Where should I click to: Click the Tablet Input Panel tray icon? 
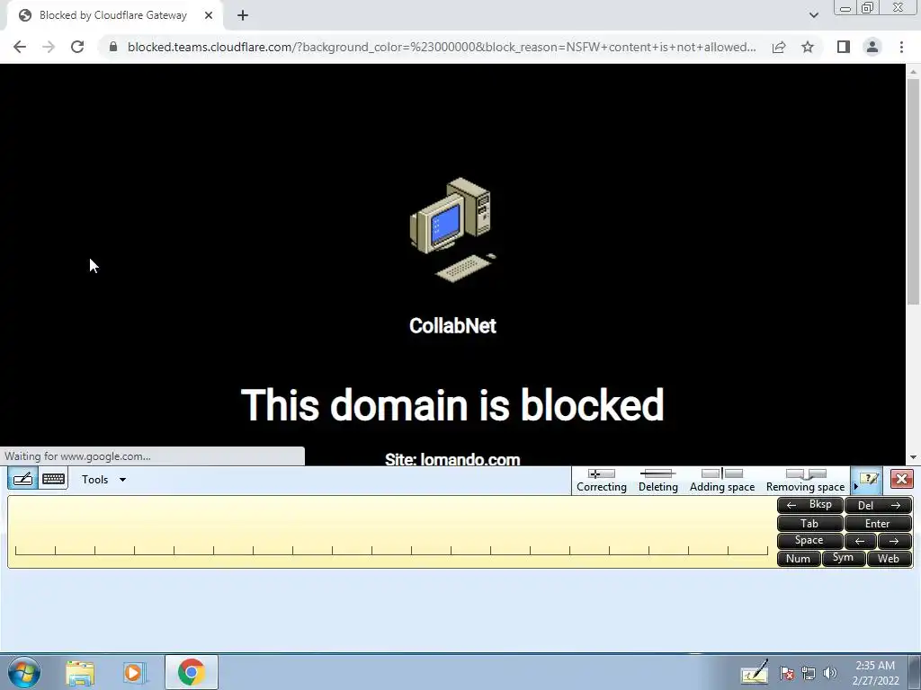(755, 672)
